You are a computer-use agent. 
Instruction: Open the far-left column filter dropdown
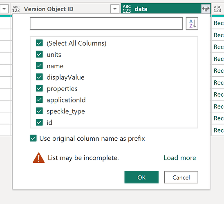(x=4, y=9)
